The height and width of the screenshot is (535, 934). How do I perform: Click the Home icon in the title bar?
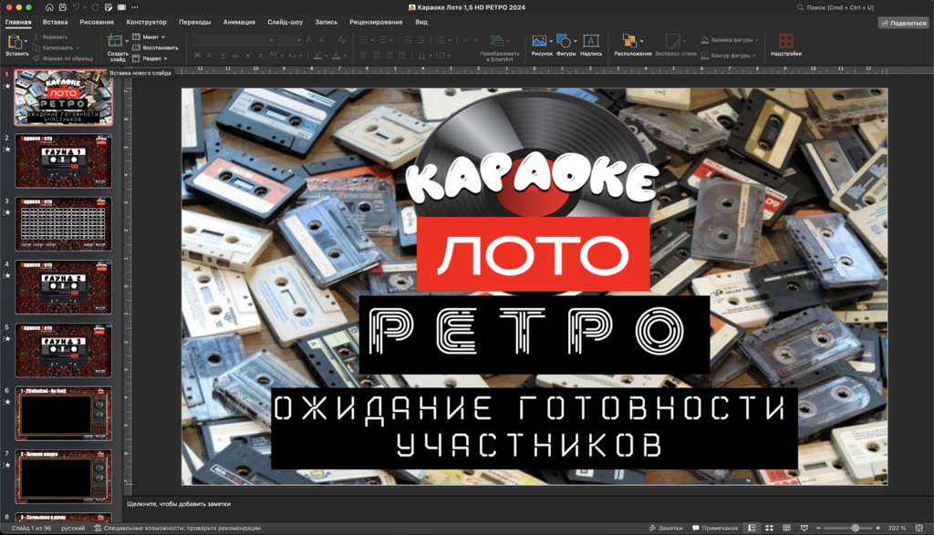coord(49,7)
